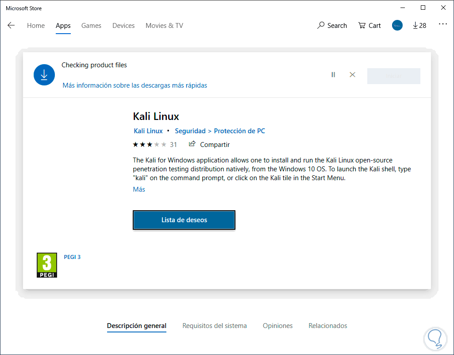Expand the description with Más

tap(139, 189)
